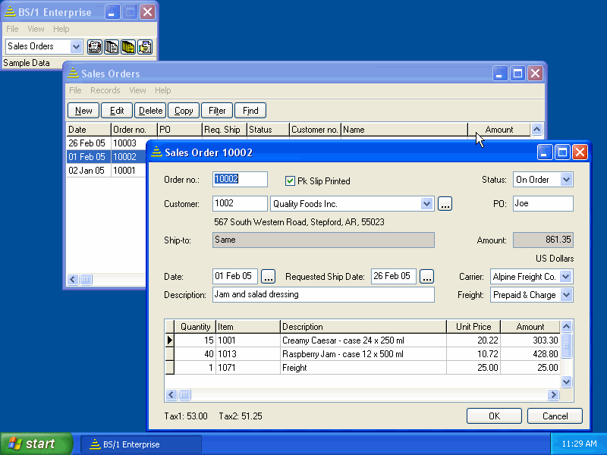Screen dimensions: 607x455
Task: Click the New button
Action: pyautogui.click(x=83, y=111)
